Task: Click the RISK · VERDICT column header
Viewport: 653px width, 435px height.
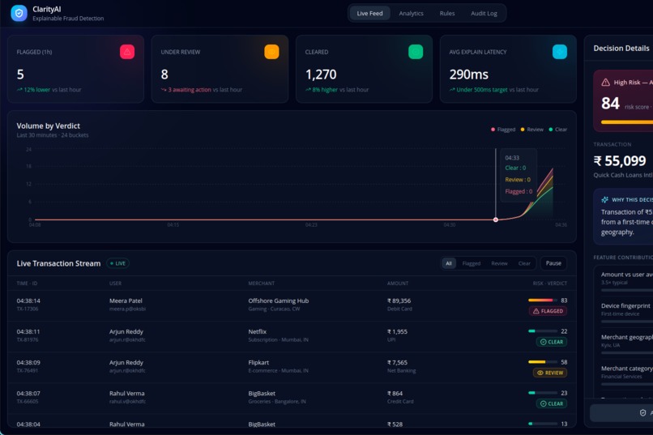Action: coord(550,283)
